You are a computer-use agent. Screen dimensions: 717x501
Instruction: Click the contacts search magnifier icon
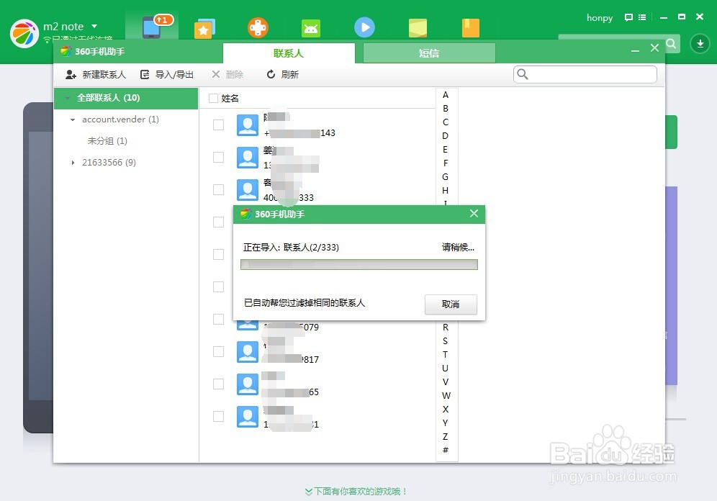[522, 74]
